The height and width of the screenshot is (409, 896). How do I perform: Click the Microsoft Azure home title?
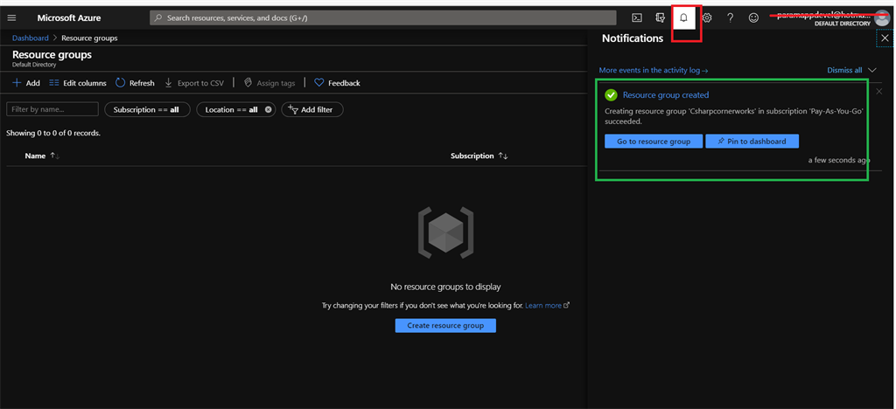(69, 17)
